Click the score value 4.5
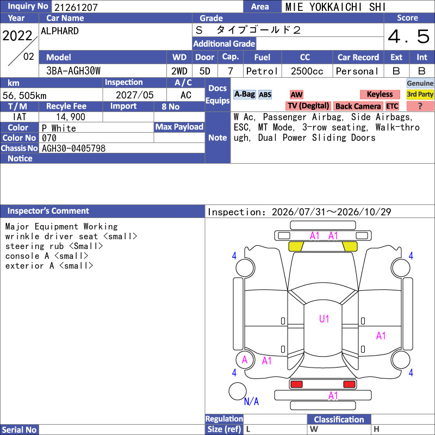435x435 pixels. (x=408, y=36)
